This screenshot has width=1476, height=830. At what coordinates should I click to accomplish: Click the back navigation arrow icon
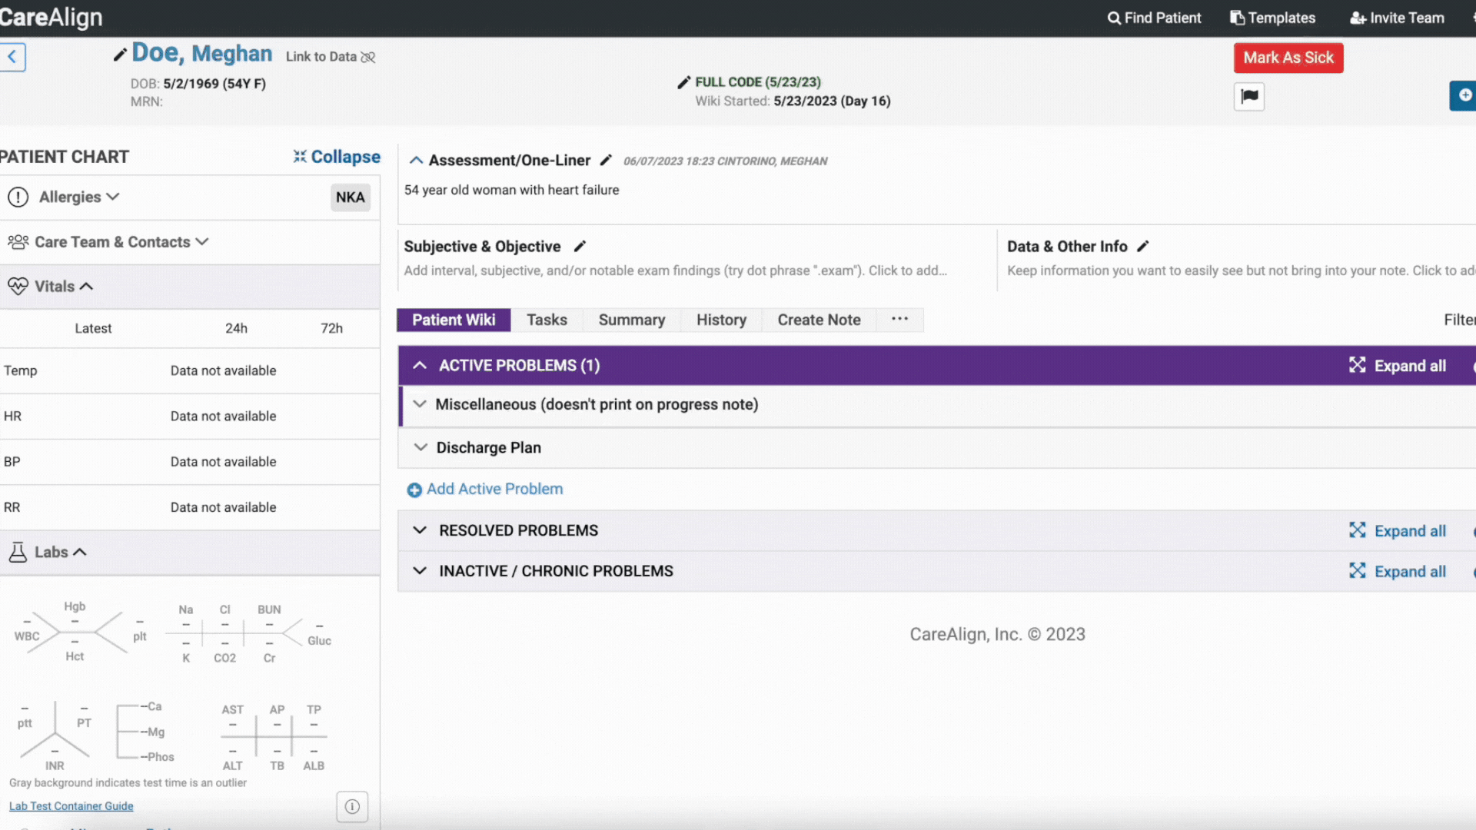click(x=12, y=56)
